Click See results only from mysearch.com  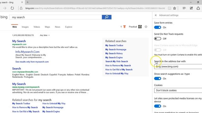click(x=32, y=62)
